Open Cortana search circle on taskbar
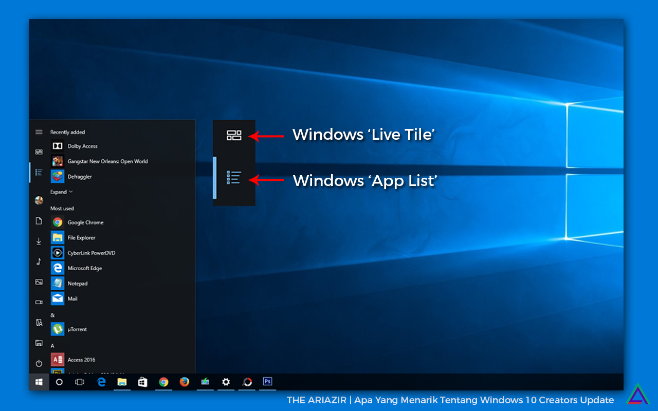This screenshot has width=658, height=411. tap(59, 382)
